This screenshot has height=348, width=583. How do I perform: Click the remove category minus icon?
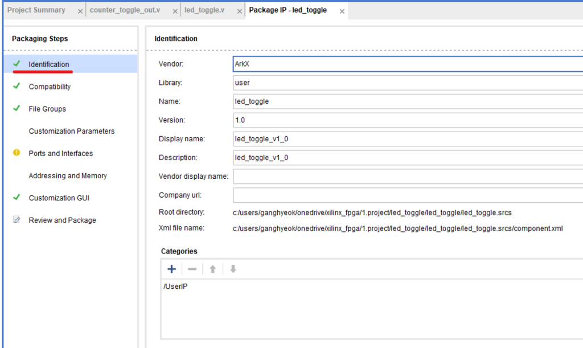[x=192, y=269]
